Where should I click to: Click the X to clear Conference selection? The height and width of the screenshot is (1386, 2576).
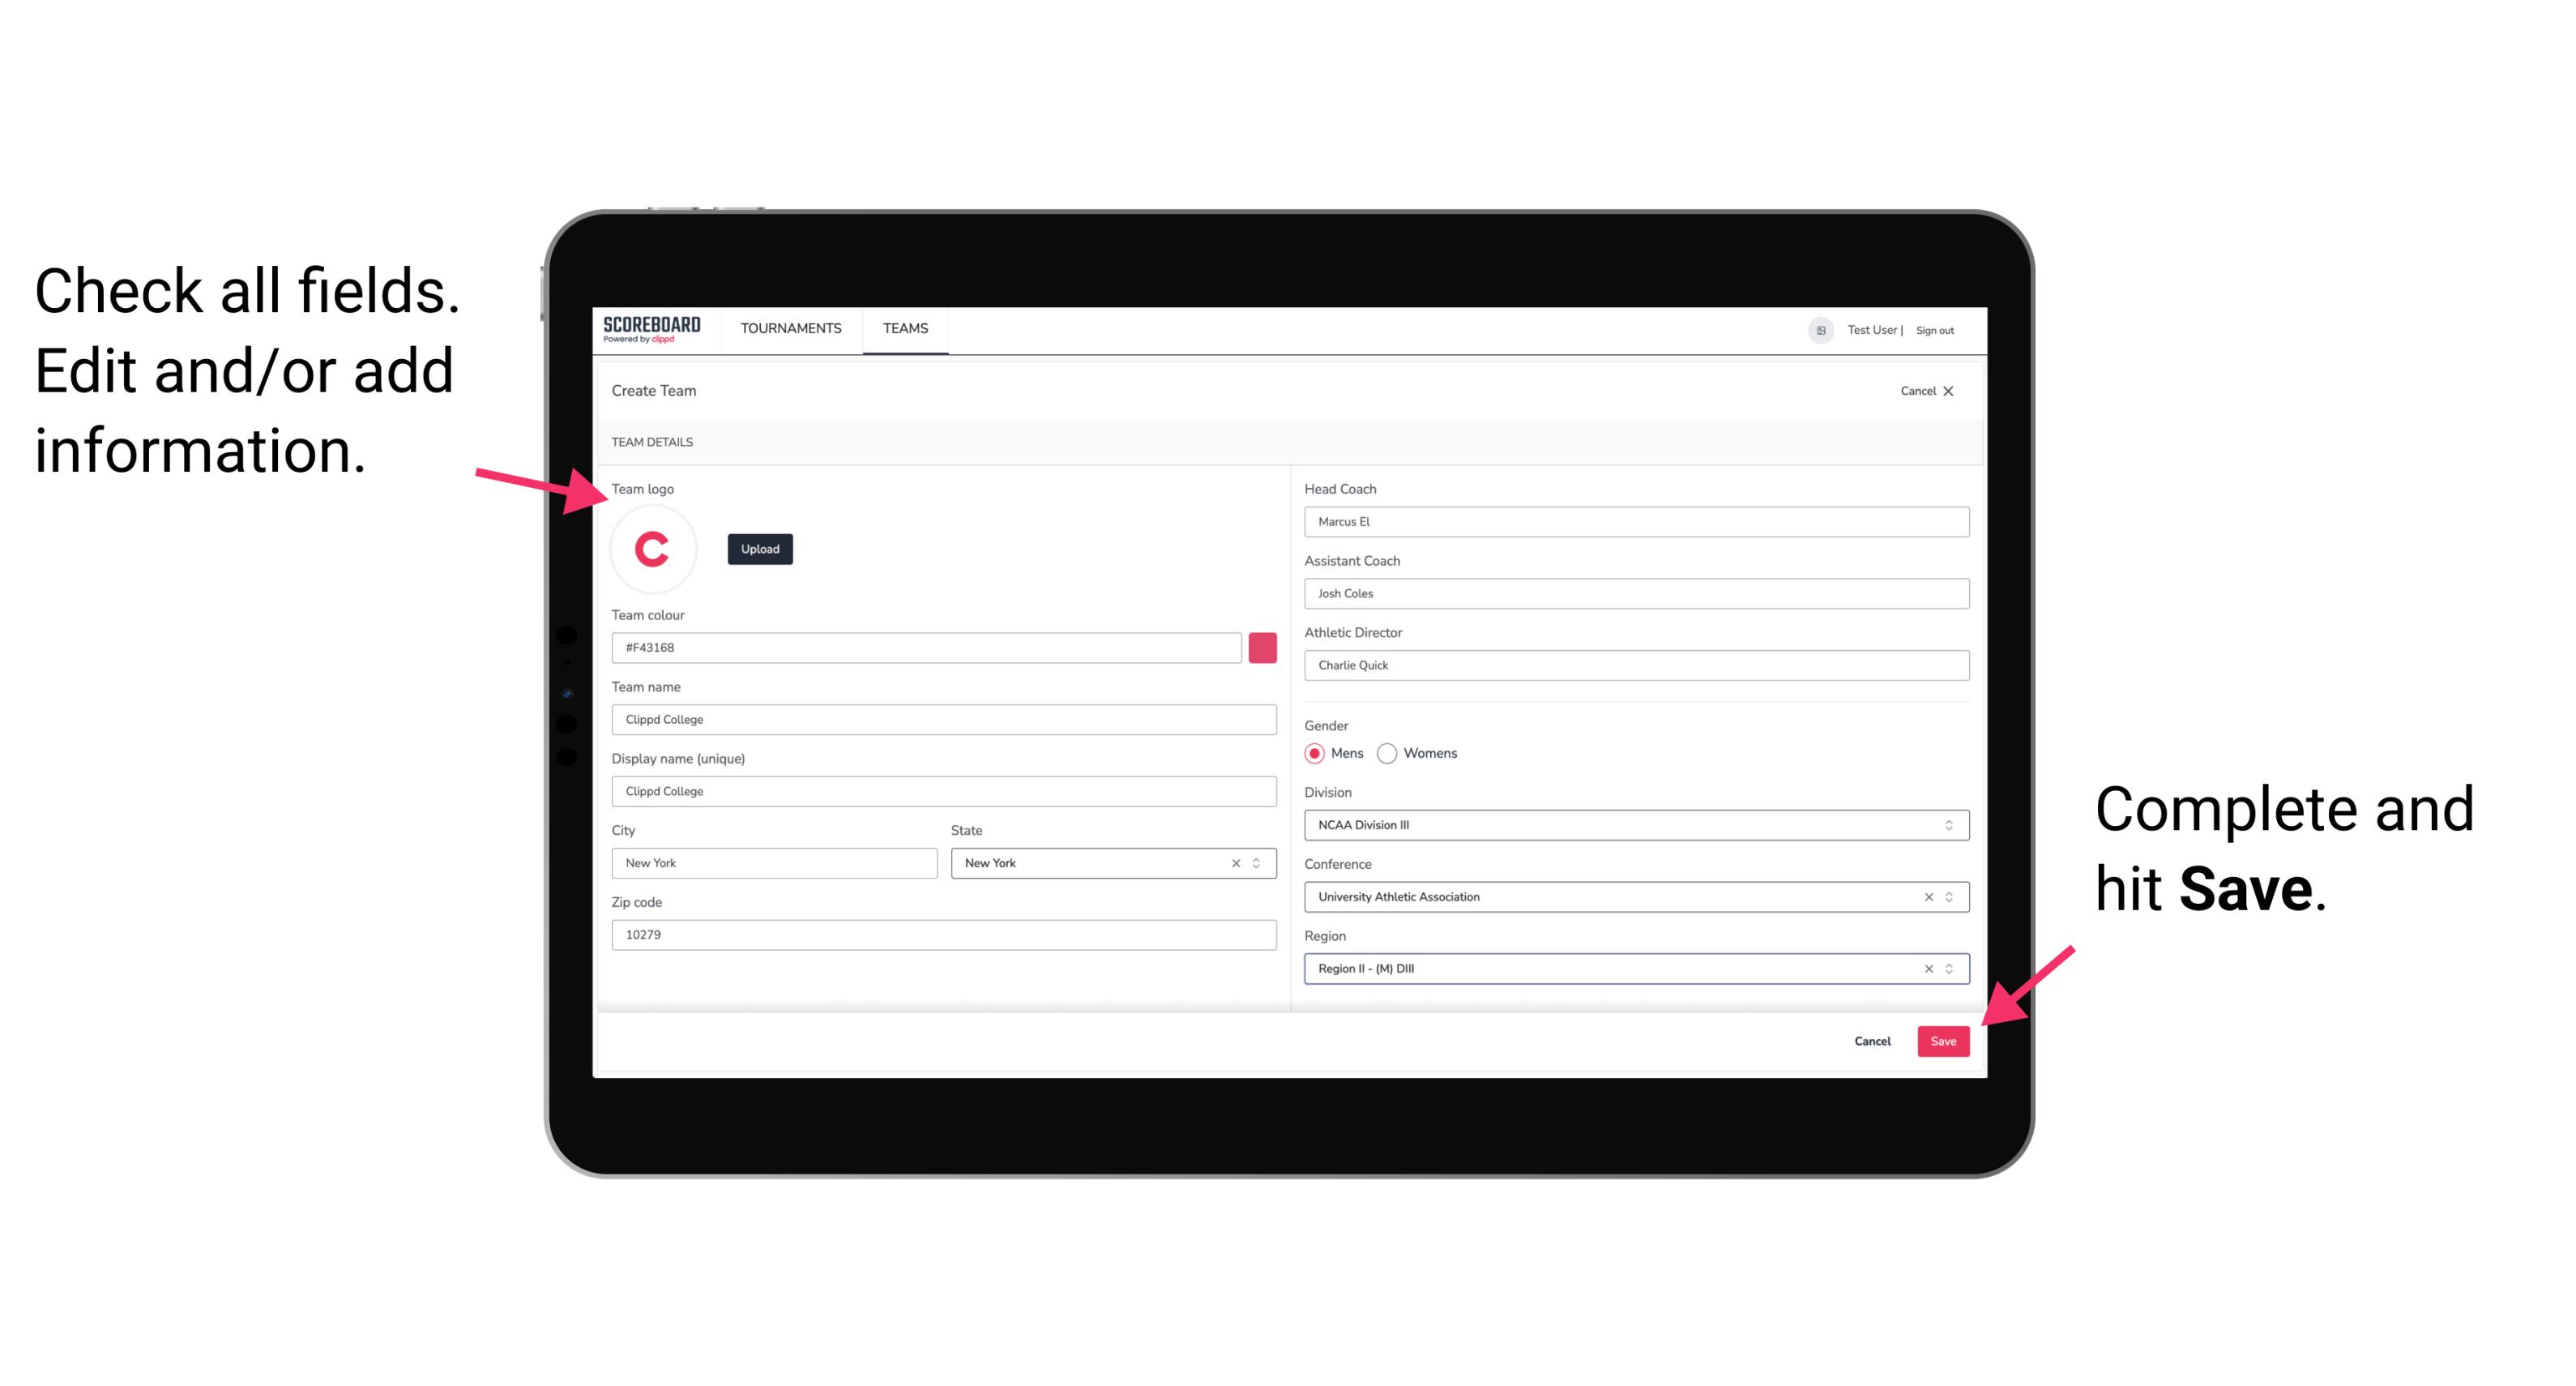point(1925,896)
